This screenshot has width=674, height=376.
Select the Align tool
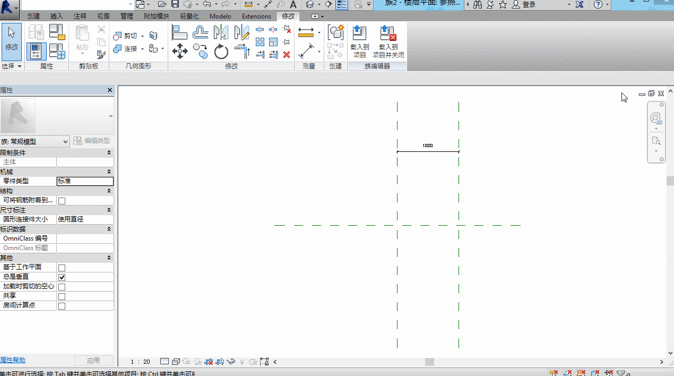(180, 33)
